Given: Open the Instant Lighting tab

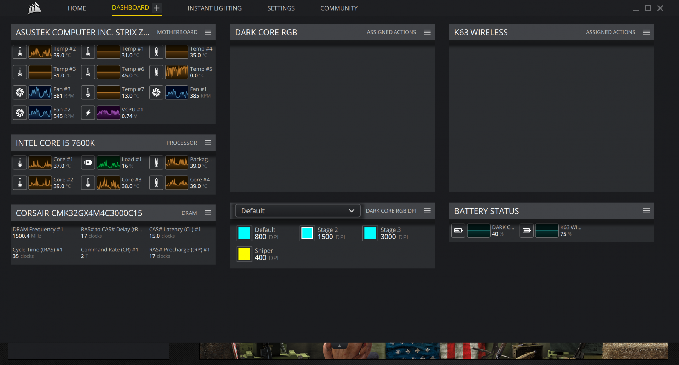Looking at the screenshot, I should pos(215,8).
